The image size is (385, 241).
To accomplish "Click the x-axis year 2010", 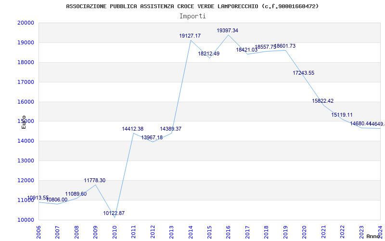I will [115, 232].
